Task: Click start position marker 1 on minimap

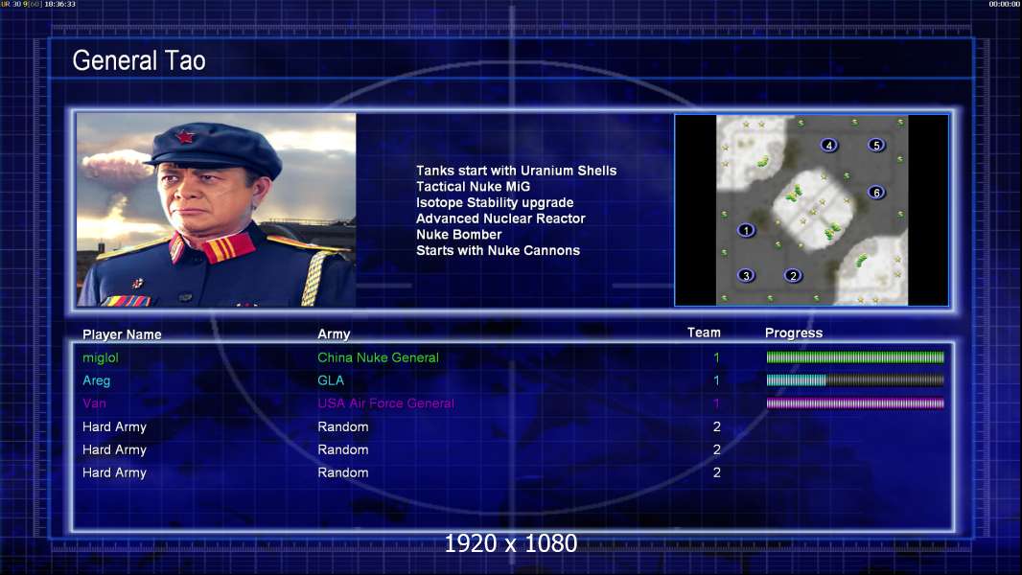Action: click(x=746, y=230)
